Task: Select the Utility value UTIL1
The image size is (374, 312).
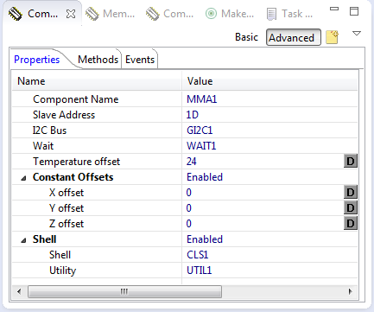Action: [199, 271]
